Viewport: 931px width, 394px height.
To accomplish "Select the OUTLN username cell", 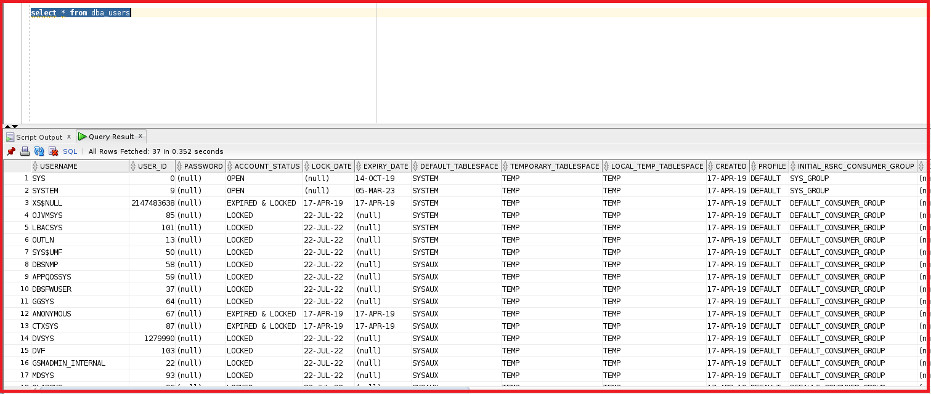I will click(x=79, y=240).
